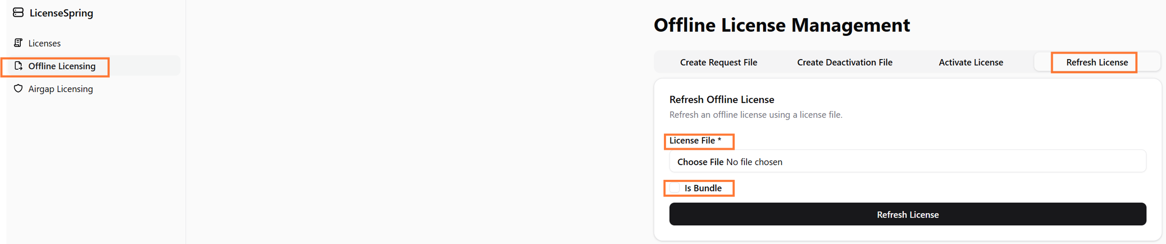Image resolution: width=1166 pixels, height=244 pixels.
Task: Click the Offline Licensing file icon
Action: [18, 66]
